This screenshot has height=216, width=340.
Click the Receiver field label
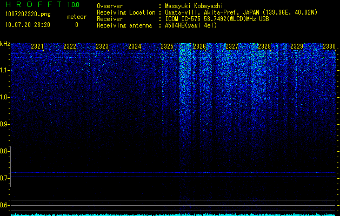[x=110, y=19]
